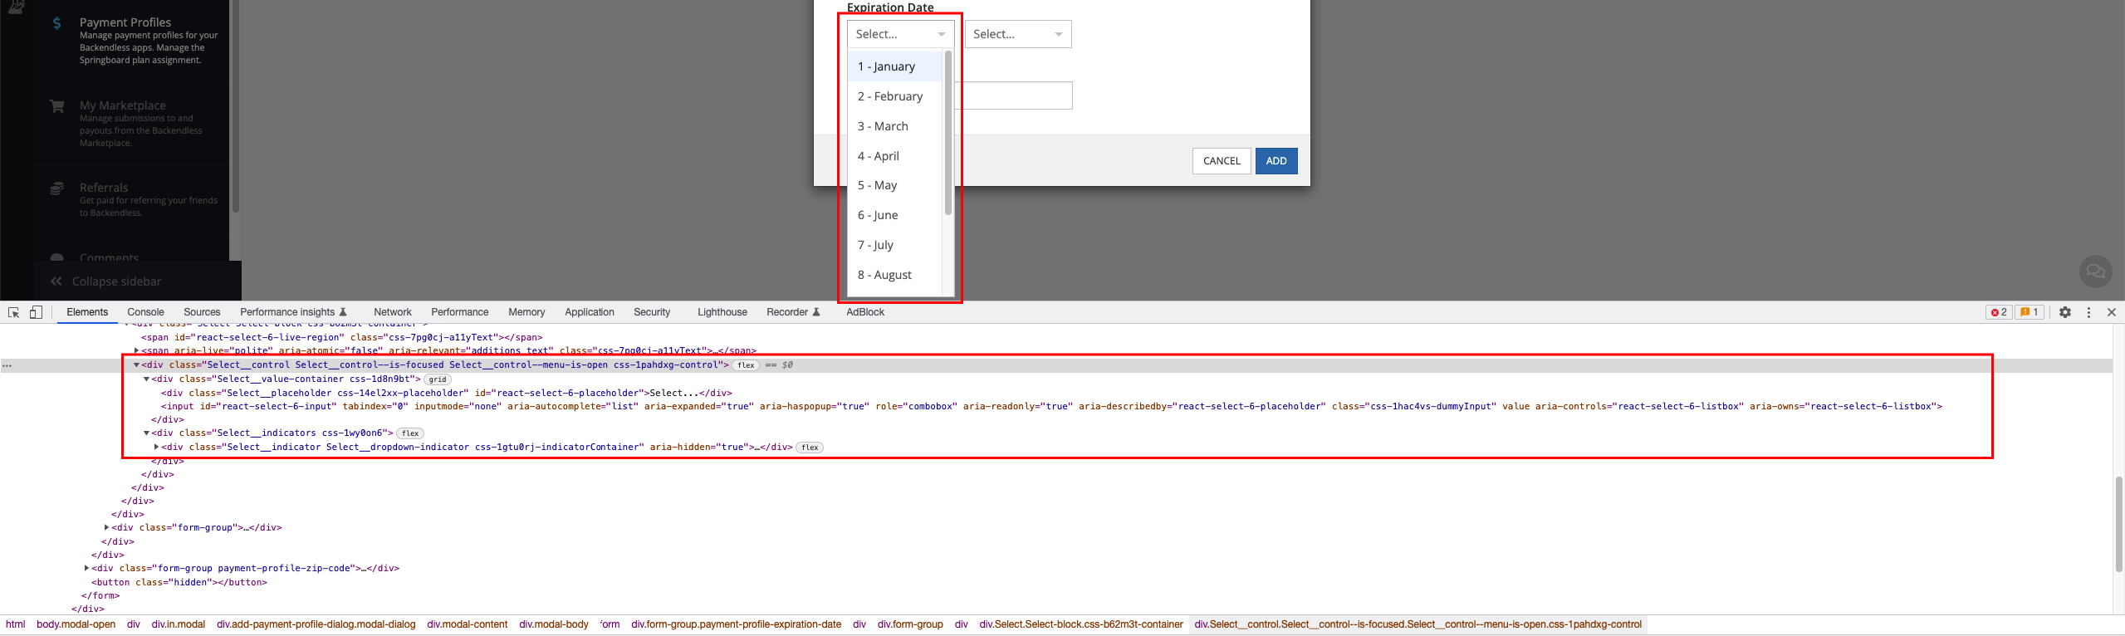Select 1 - January option
The height and width of the screenshot is (636, 2125).
pyautogui.click(x=895, y=66)
